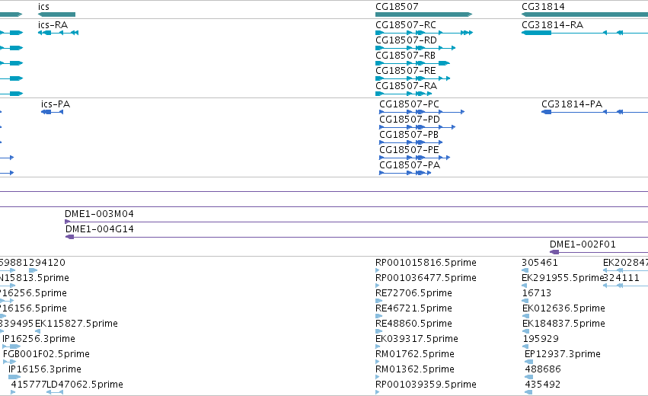
Task: Click the CG18507-RB transcript feature
Action: 413,63
